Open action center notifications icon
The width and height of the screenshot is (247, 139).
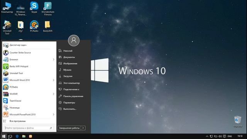225,136
